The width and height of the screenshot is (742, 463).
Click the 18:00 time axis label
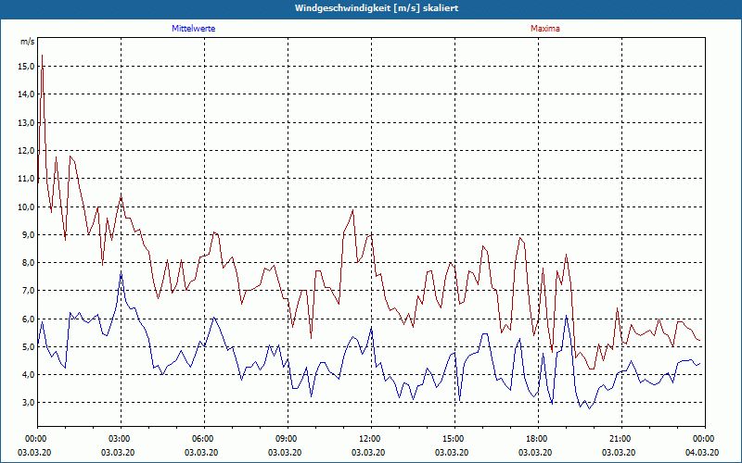[539, 439]
